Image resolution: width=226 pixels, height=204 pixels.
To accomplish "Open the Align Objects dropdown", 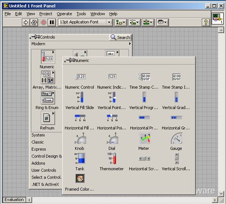I will click(121, 22).
